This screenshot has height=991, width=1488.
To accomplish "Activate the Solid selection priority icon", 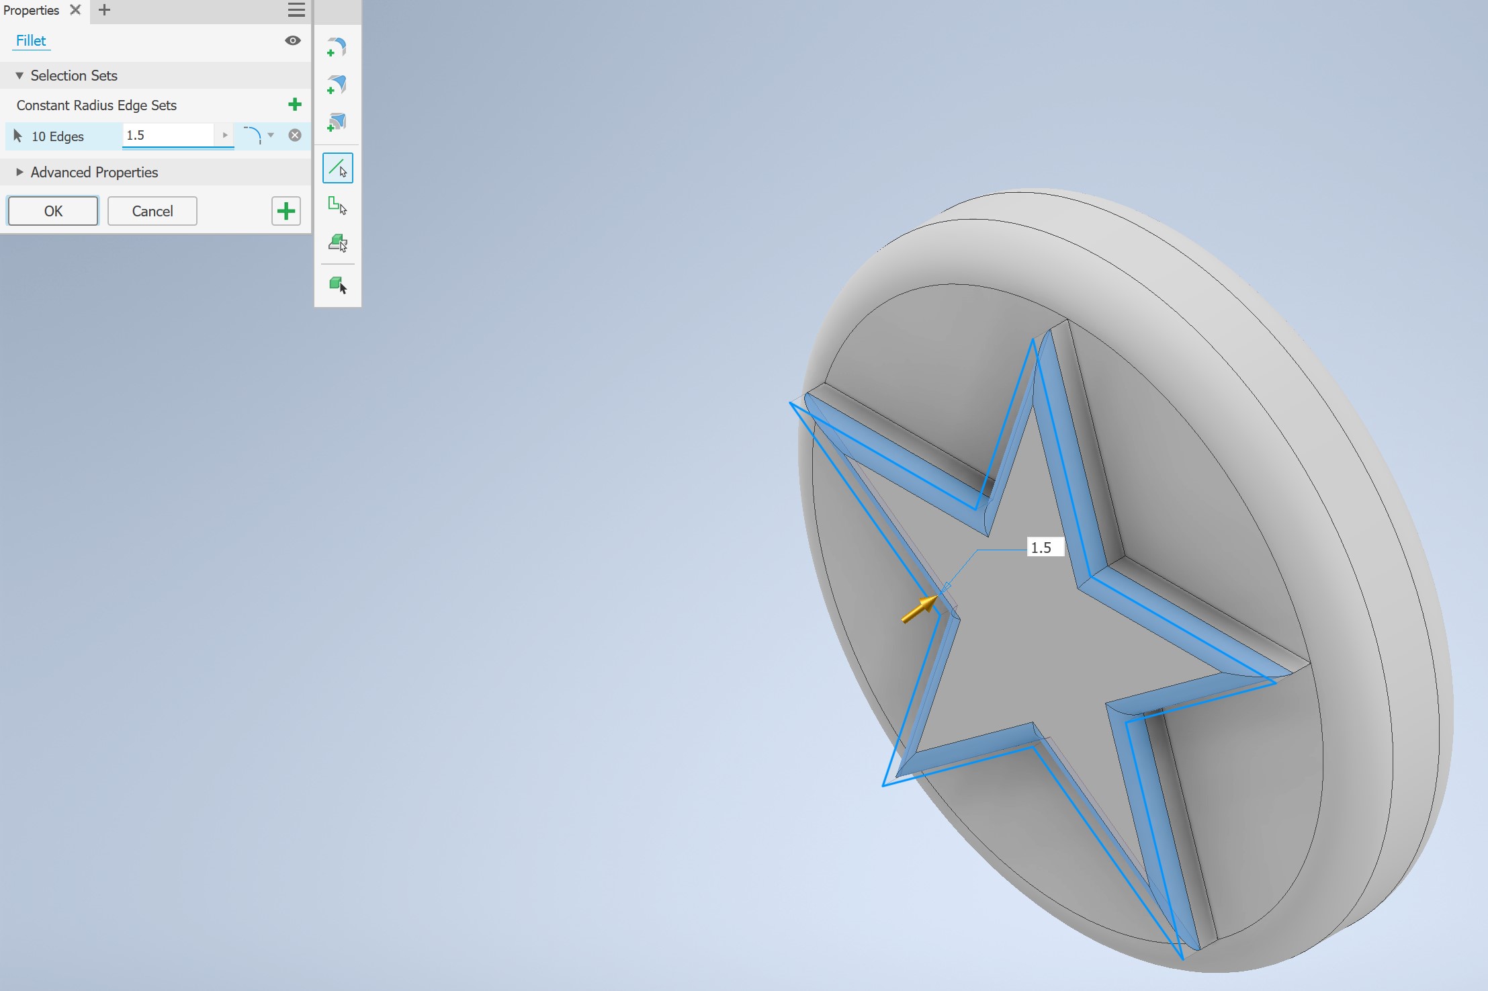I will 338,285.
